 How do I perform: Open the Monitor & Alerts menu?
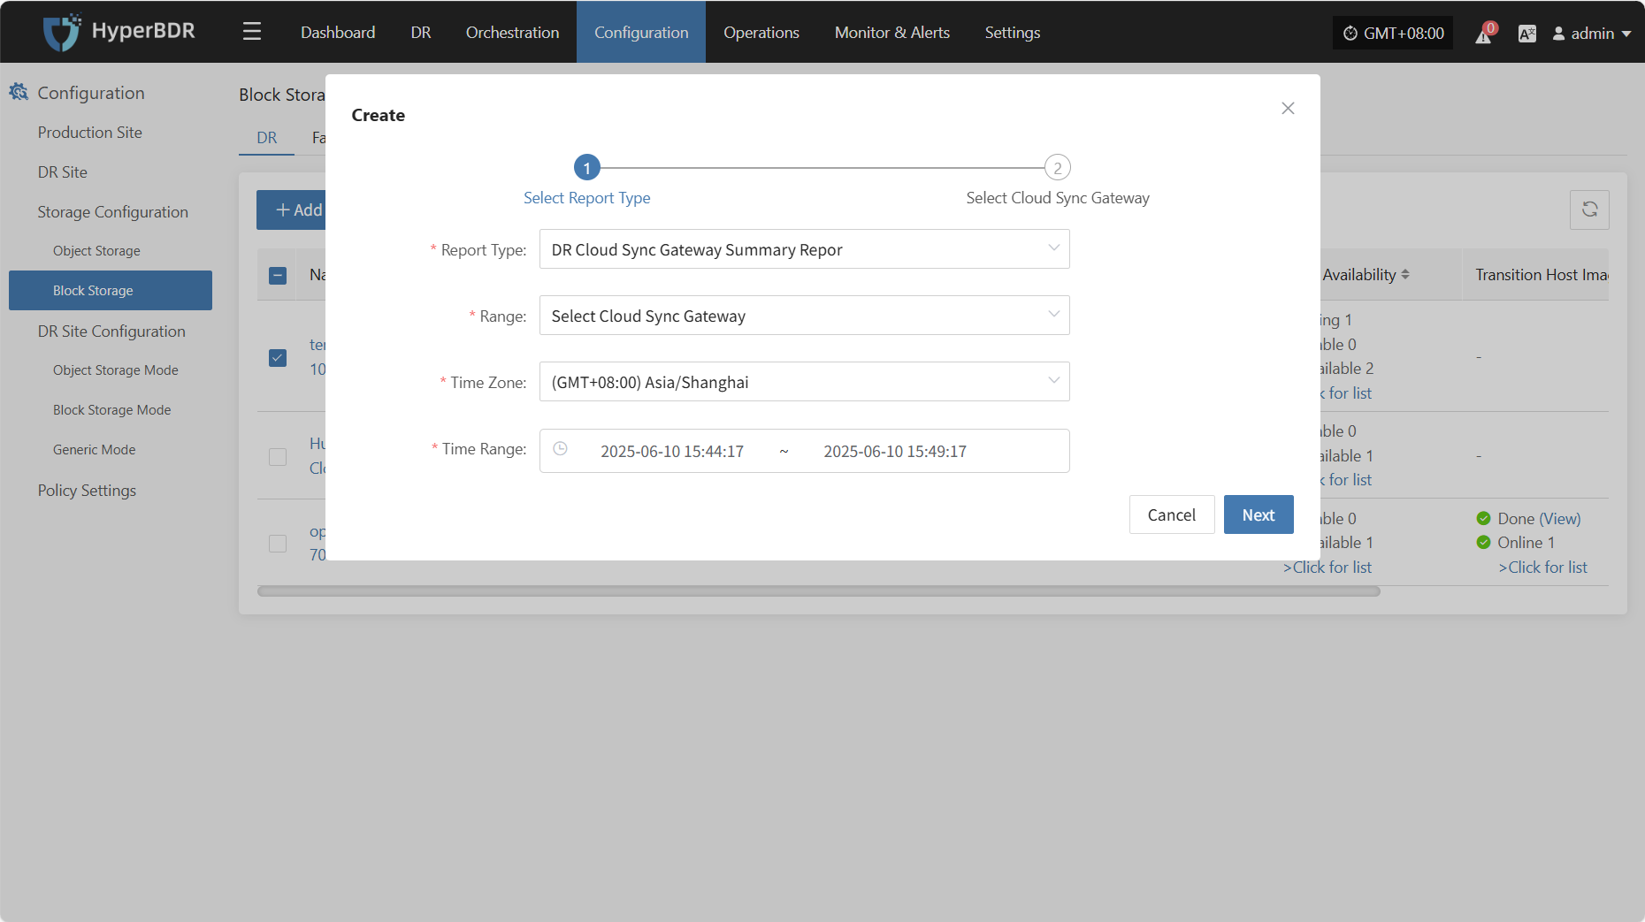point(892,32)
